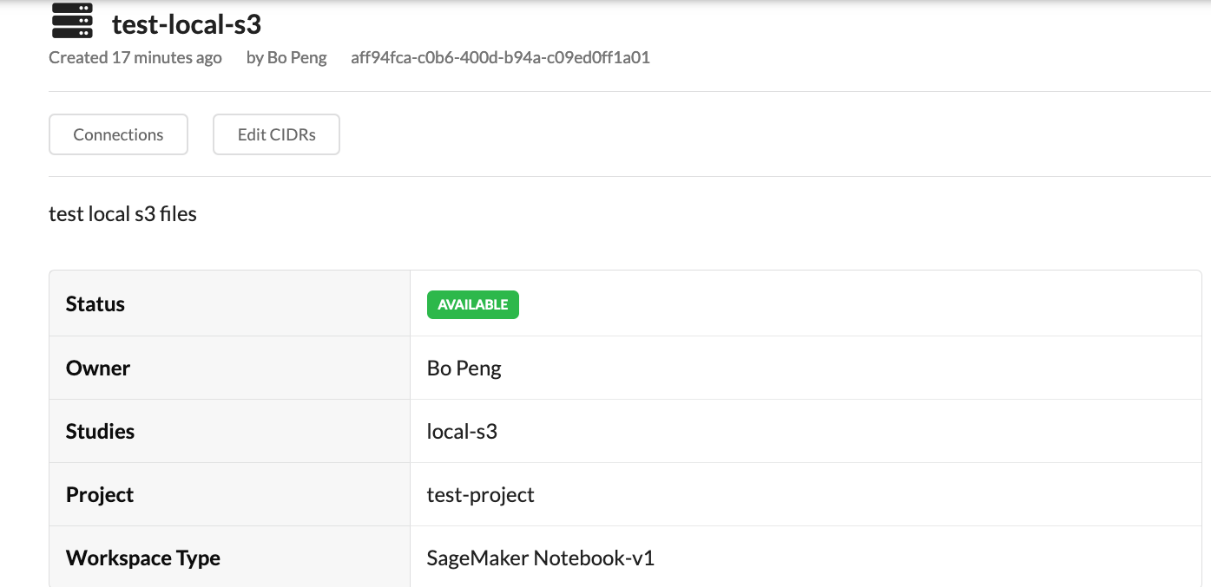Click the Created 17 minutes ago timestamp

tap(135, 57)
